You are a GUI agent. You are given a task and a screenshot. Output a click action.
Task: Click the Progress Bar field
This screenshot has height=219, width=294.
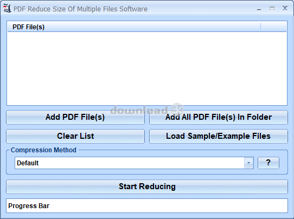(147, 205)
